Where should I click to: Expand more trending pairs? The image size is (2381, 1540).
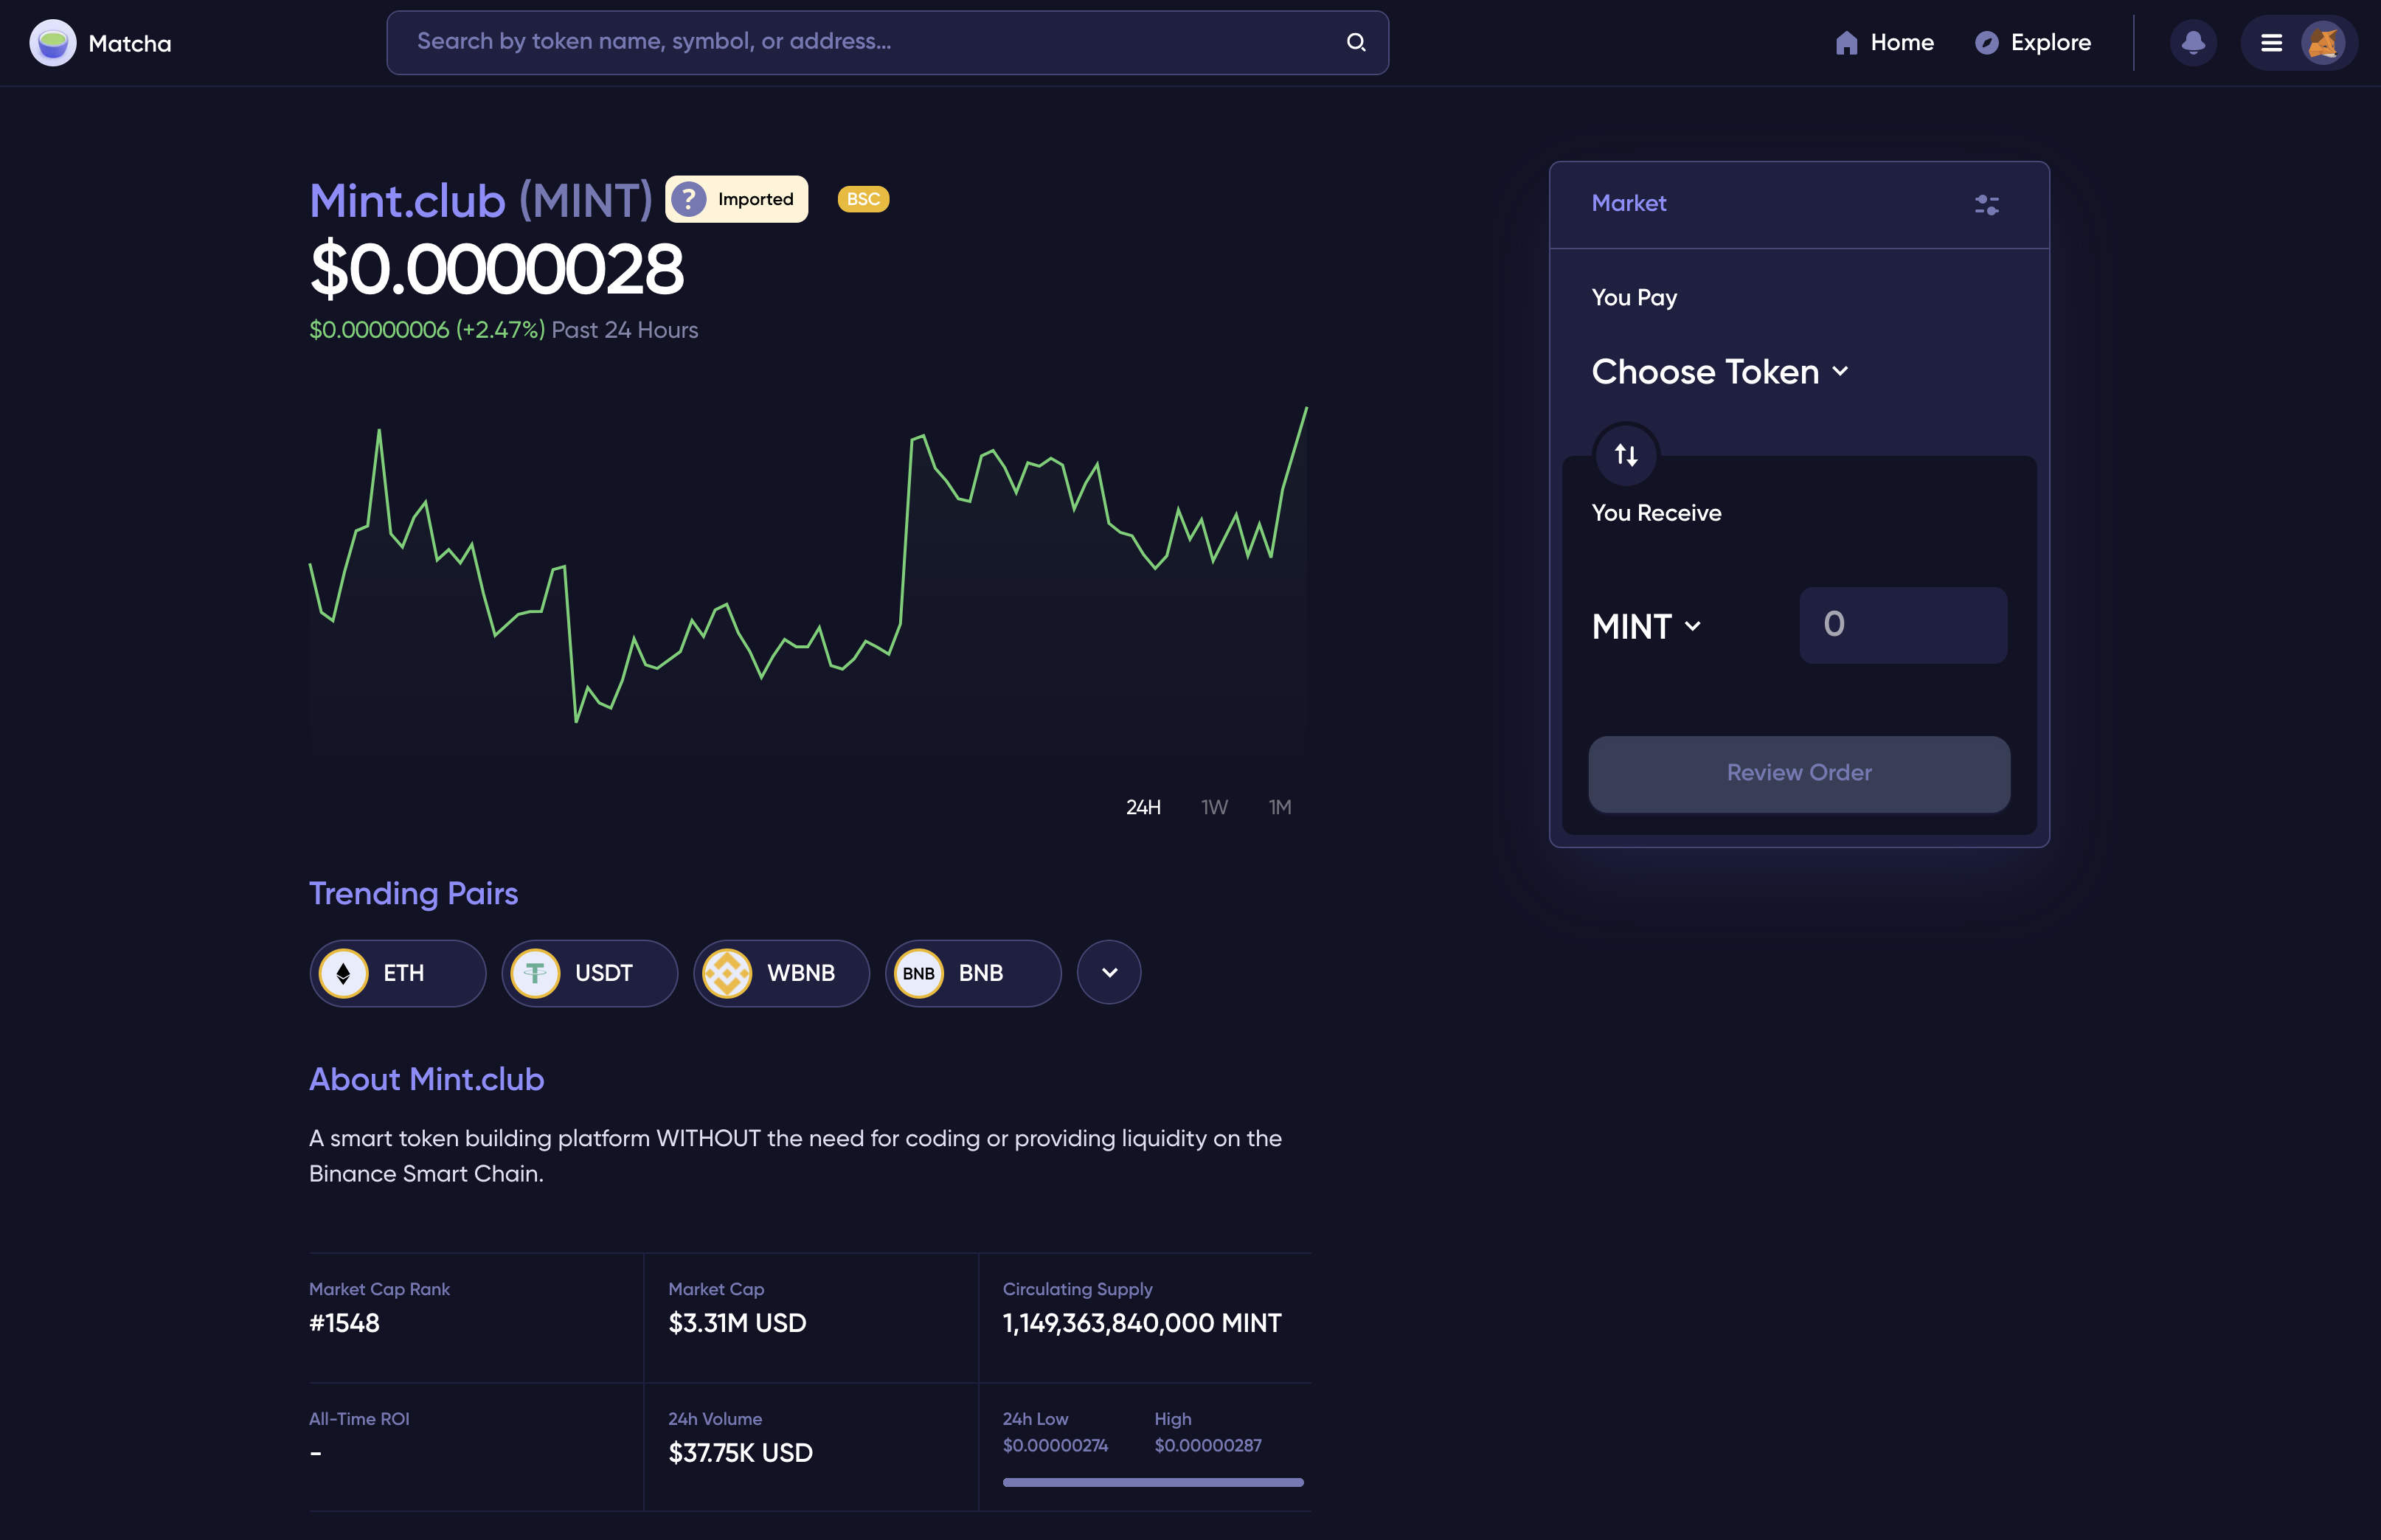(x=1109, y=972)
